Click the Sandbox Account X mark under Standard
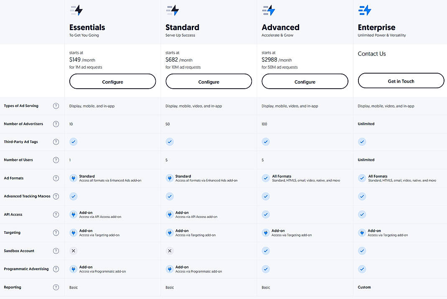This screenshot has height=299, width=447. point(170,250)
